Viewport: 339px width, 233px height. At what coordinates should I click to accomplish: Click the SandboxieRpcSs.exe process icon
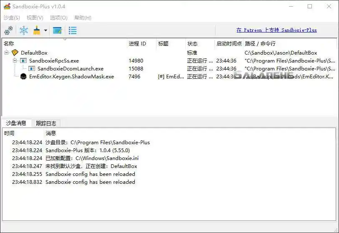[x=23, y=61]
